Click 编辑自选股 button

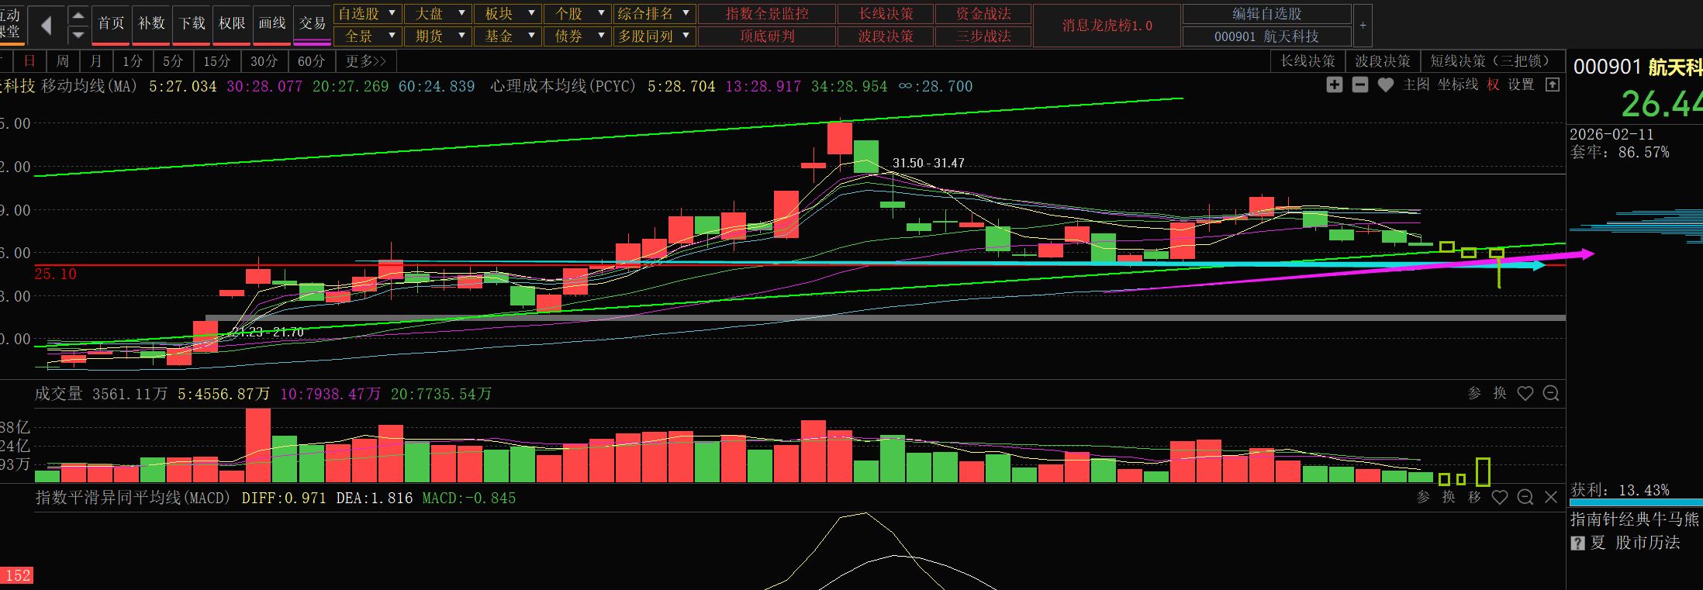pos(1267,14)
